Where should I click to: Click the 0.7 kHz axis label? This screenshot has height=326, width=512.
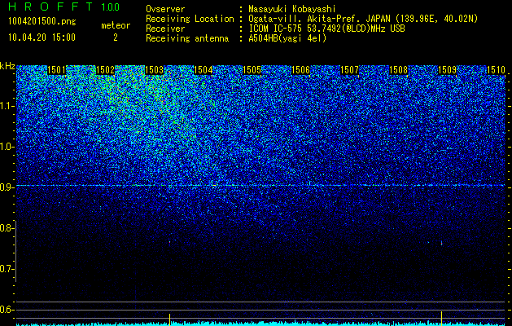[x=7, y=269]
